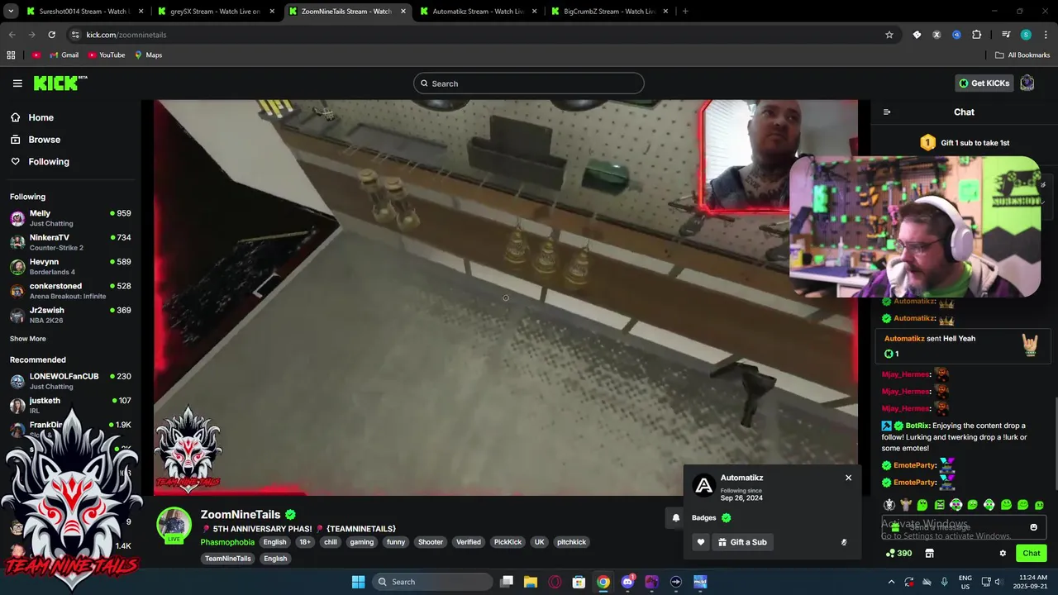Click Phasmophobia category link

227,542
